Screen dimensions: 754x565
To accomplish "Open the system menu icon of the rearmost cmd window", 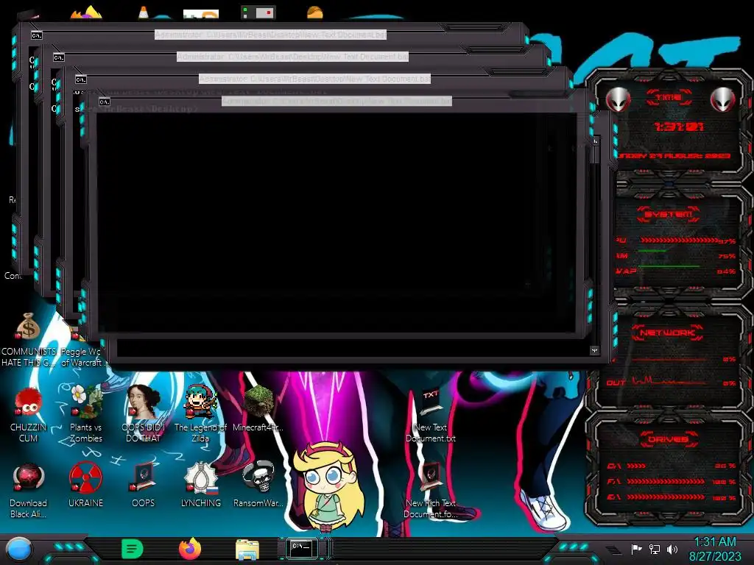I will 37,35.
